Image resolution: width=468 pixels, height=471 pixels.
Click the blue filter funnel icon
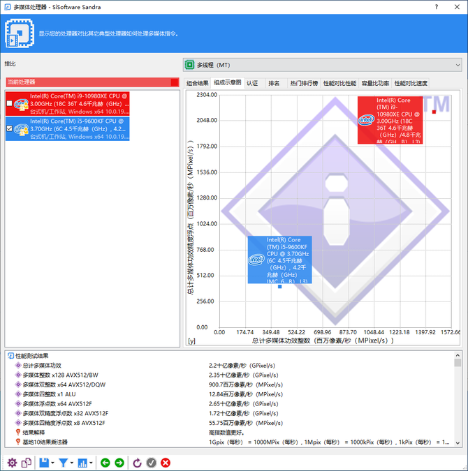tap(63, 463)
